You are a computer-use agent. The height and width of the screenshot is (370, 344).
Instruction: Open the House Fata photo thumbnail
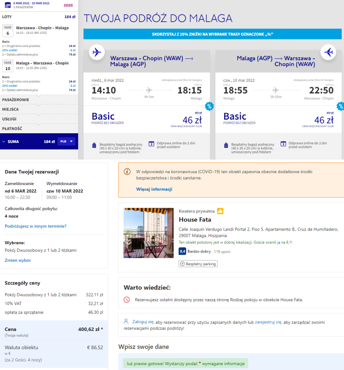click(149, 233)
